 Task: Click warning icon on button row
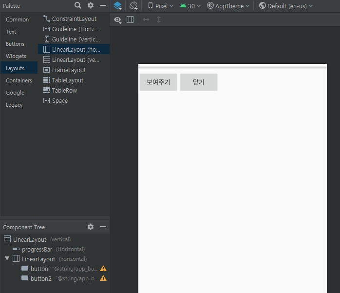pos(103,269)
